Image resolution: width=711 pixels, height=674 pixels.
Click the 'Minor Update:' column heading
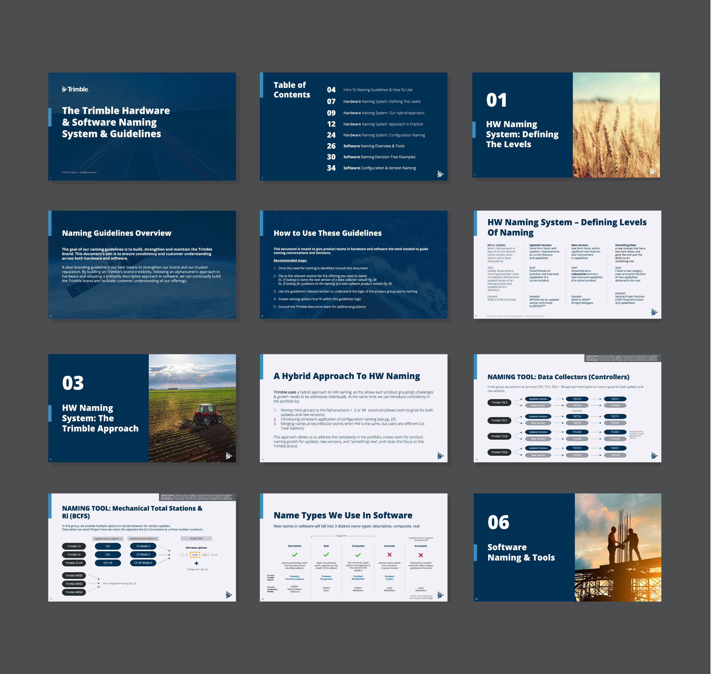tap(496, 245)
